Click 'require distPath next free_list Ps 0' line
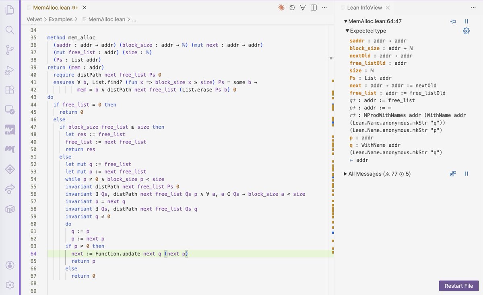This screenshot has height=295, width=483. point(107,75)
